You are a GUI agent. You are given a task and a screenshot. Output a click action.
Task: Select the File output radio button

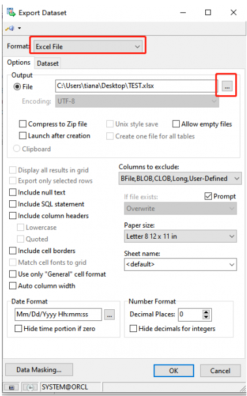click(x=17, y=87)
